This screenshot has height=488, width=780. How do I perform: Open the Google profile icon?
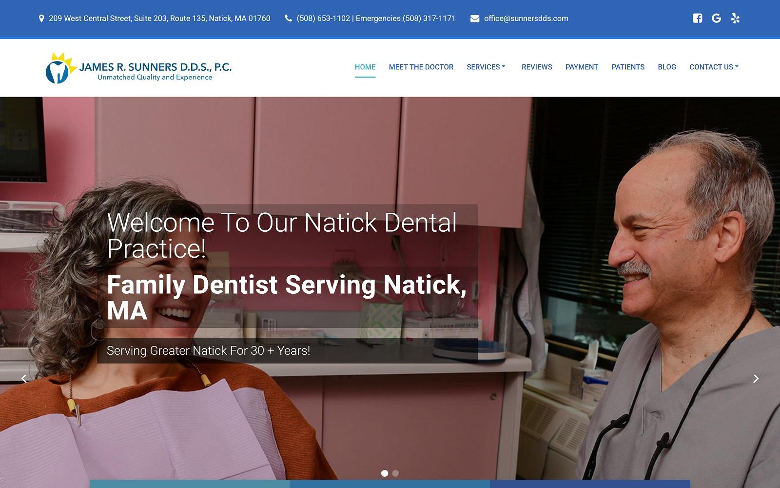point(716,19)
